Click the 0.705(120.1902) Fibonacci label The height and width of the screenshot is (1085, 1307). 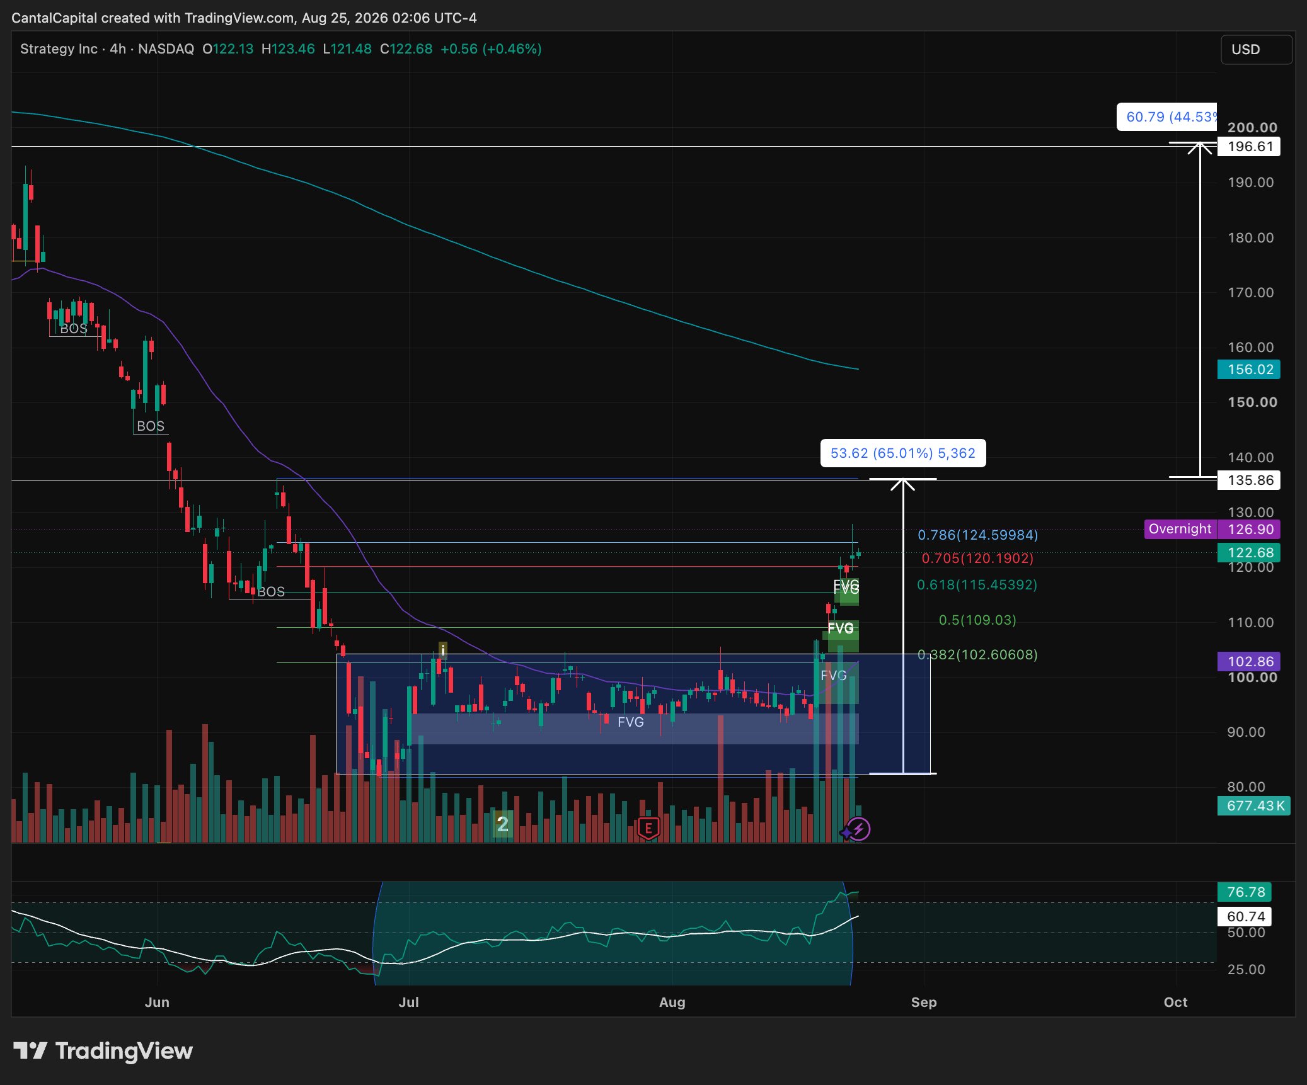977,559
